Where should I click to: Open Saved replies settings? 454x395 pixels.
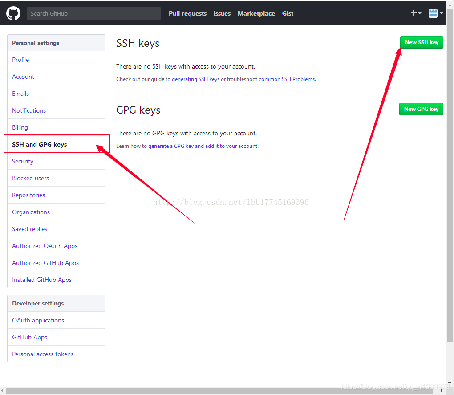[56, 229]
